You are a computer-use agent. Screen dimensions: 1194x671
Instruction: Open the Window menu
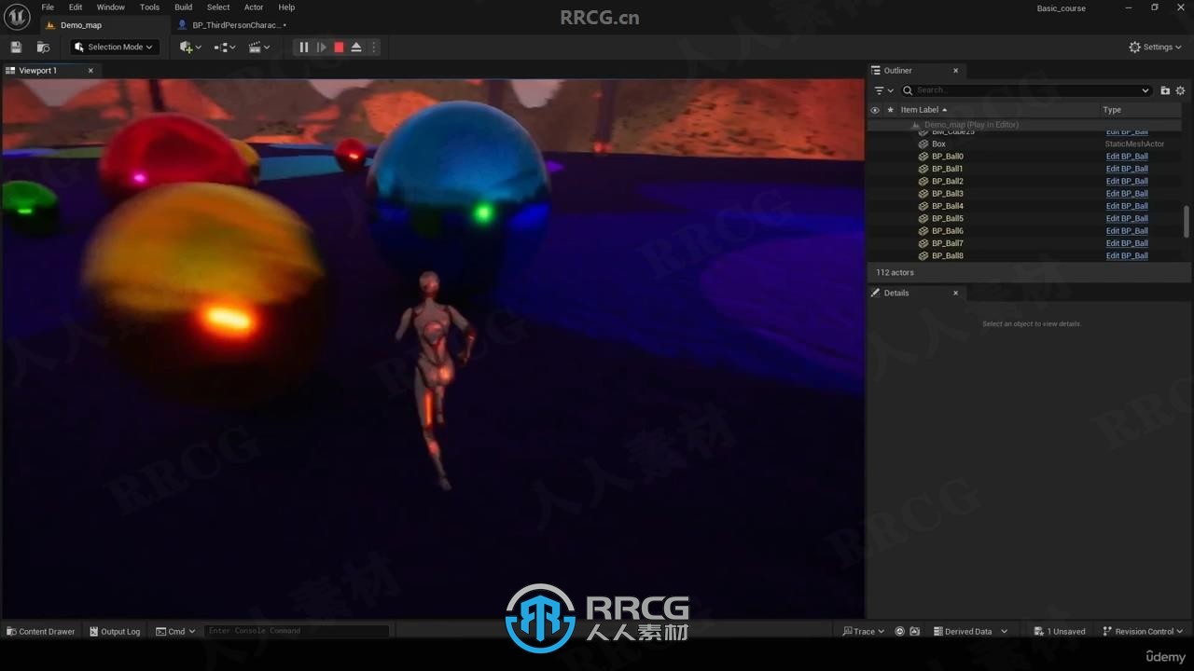coord(111,7)
